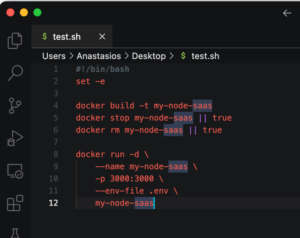The image size is (300, 238).
Task: Click the macOS green fullscreen button
Action: point(37,13)
